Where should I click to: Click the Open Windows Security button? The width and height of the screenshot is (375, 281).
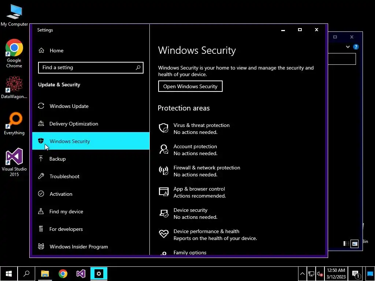pos(190,86)
